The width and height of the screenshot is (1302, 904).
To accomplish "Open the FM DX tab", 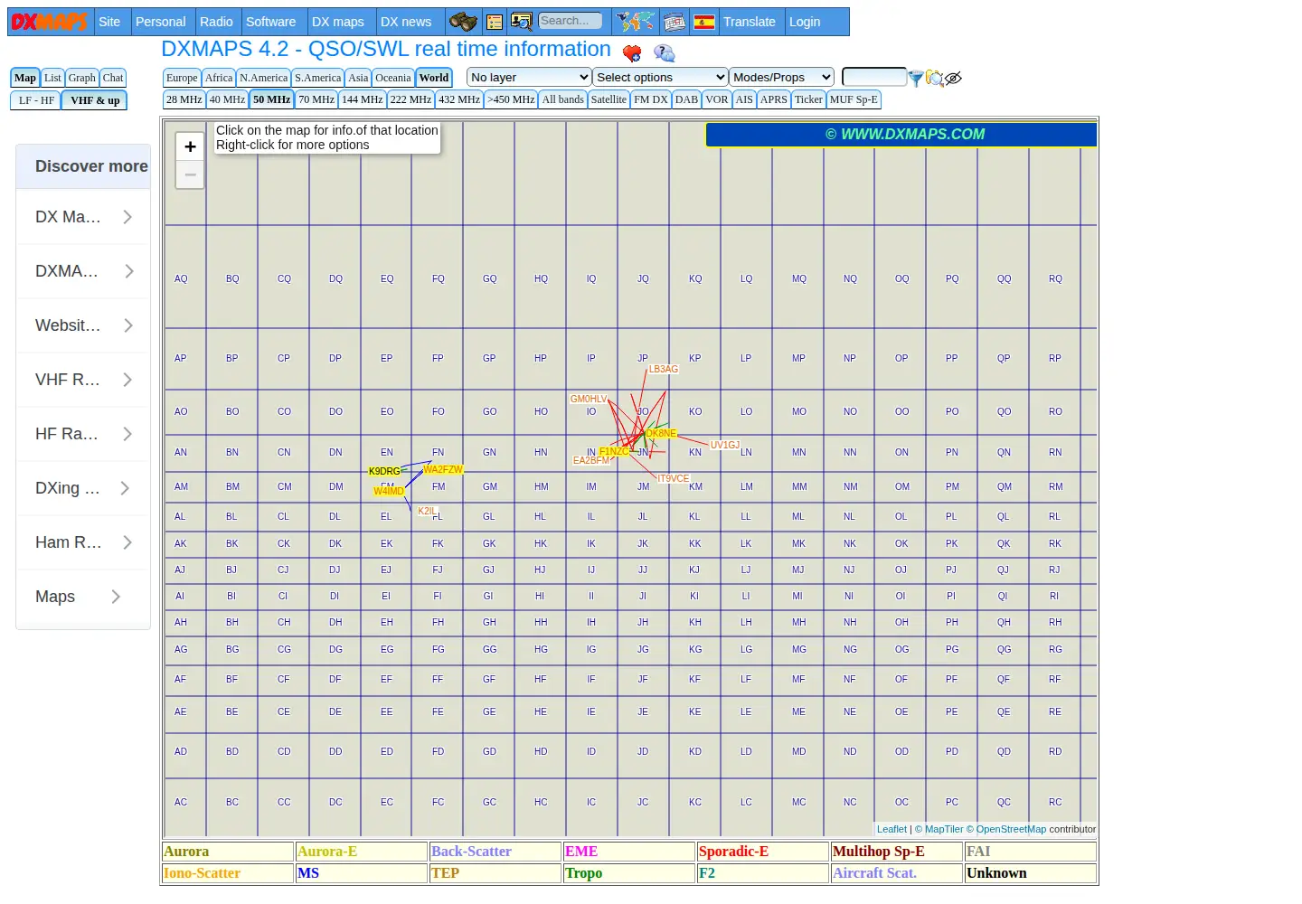I will 651,99.
